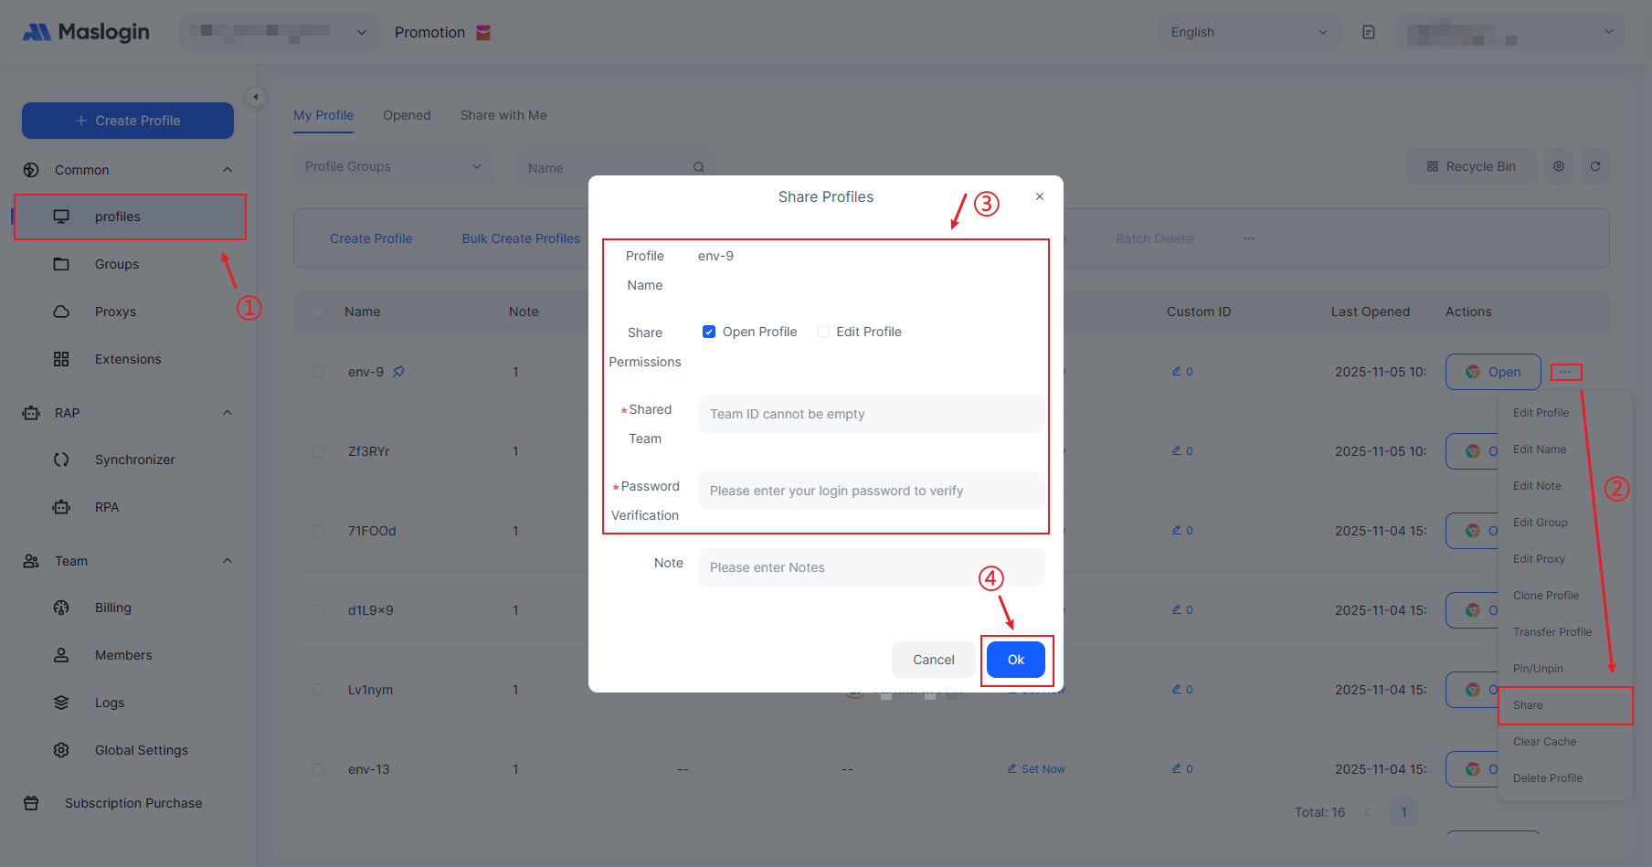The height and width of the screenshot is (867, 1652).
Task: Tick the checkbox for the env-9 row
Action: (x=318, y=372)
